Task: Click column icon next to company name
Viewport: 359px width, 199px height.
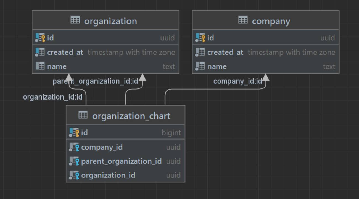Action: point(200,66)
